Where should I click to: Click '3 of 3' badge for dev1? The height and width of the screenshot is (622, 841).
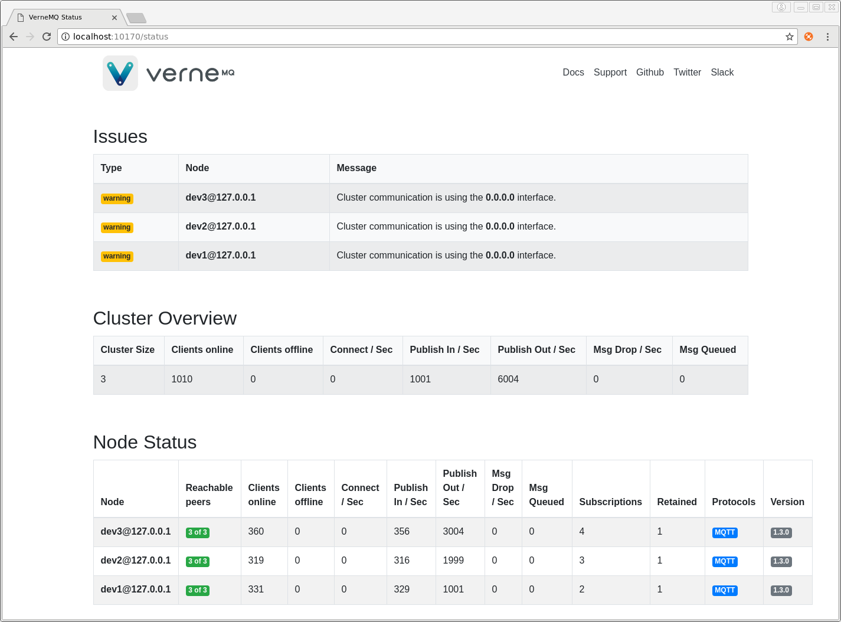coord(198,590)
